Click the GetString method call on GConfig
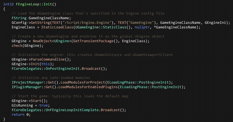 [x=40, y=23]
